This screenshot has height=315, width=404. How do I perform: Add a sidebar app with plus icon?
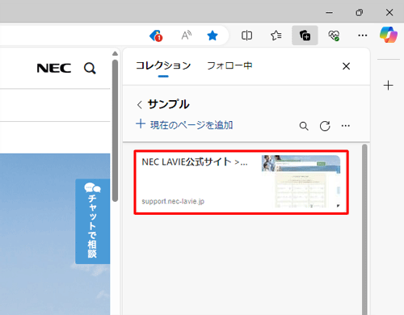click(388, 86)
